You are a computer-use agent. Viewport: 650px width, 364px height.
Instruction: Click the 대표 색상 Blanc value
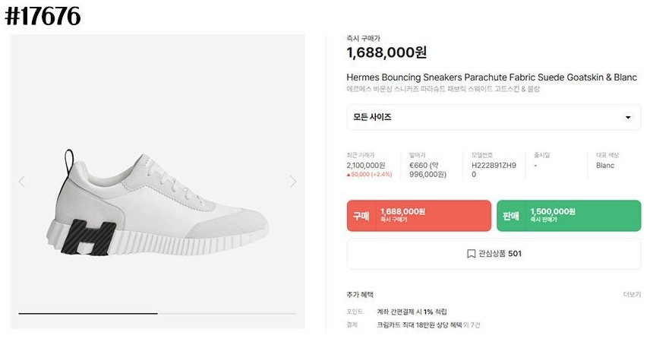tap(605, 165)
